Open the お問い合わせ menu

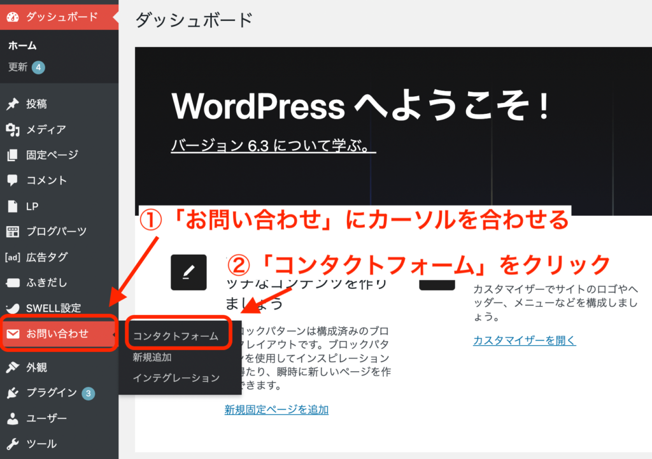tap(59, 334)
